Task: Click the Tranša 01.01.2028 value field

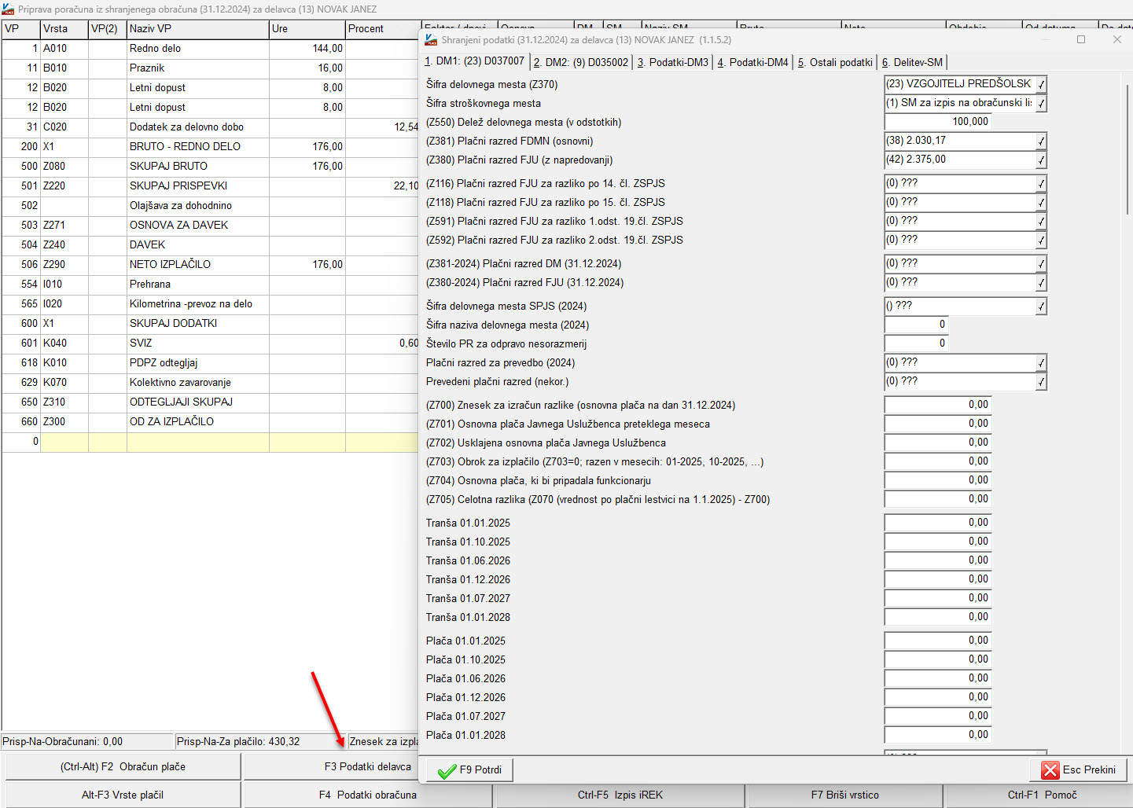Action: [938, 617]
